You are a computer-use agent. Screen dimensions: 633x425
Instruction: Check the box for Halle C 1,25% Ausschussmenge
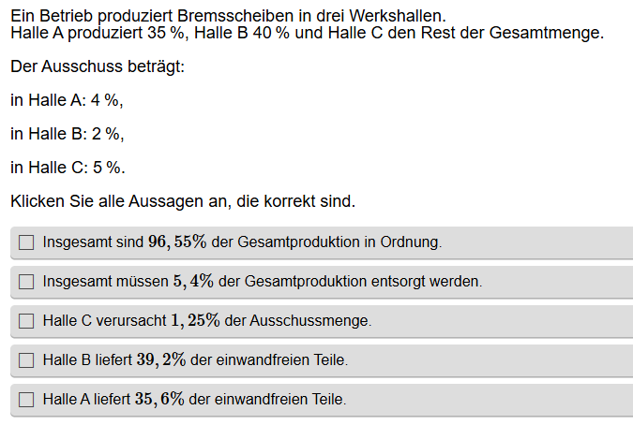pos(26,321)
